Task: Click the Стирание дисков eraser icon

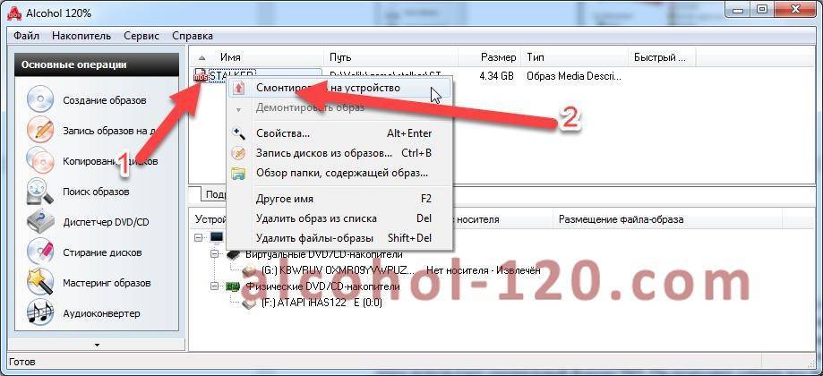Action: pos(40,252)
